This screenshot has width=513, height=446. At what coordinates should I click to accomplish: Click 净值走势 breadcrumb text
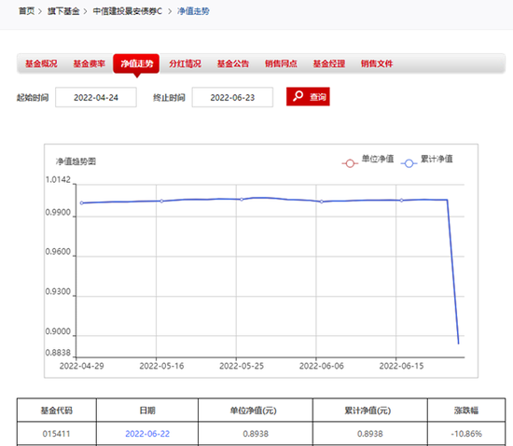193,11
